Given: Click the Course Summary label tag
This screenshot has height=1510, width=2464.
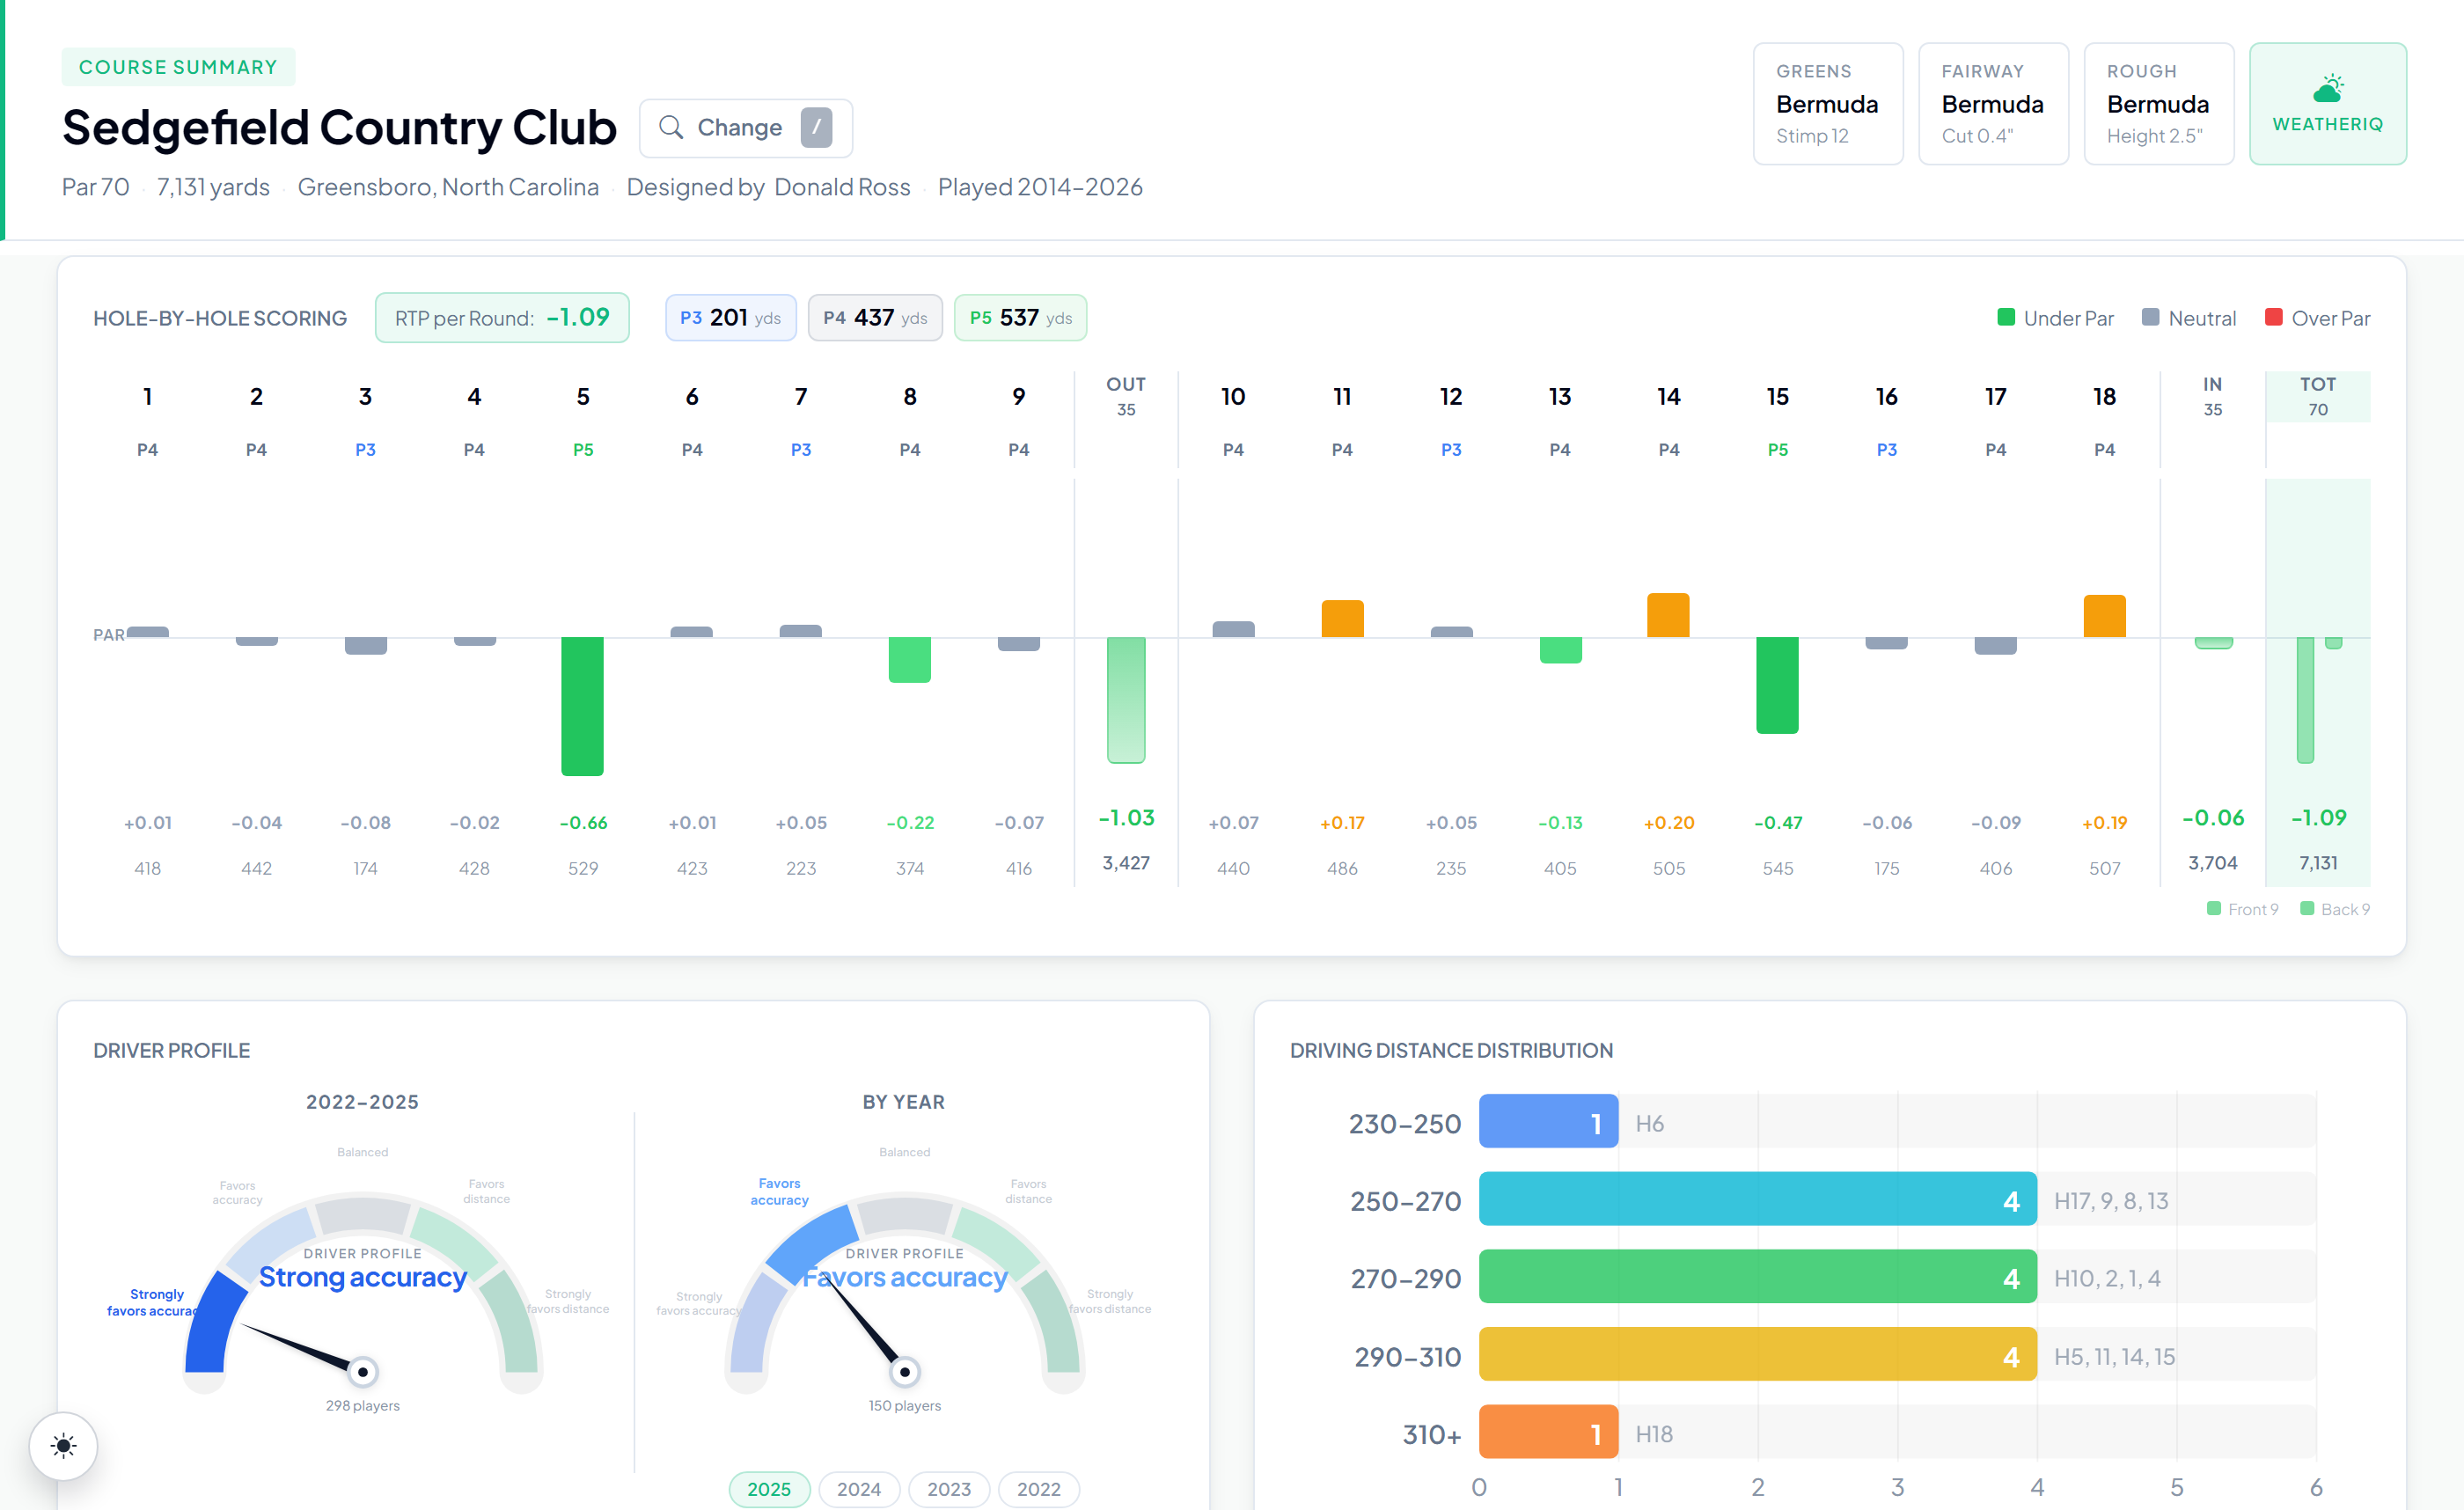Looking at the screenshot, I should click(x=178, y=67).
